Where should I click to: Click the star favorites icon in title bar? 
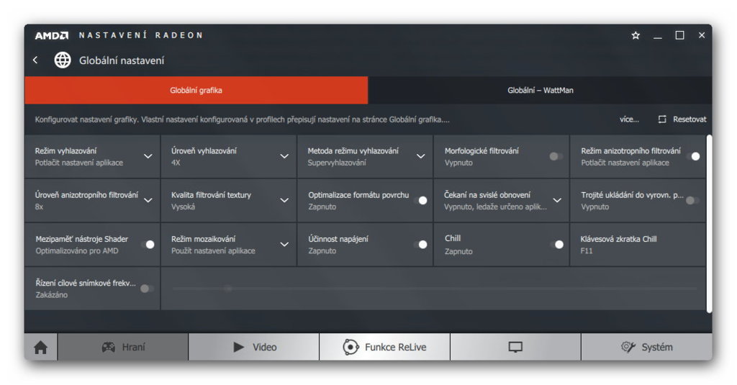[636, 35]
